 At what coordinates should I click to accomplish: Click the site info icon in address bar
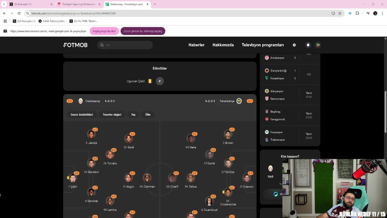28,13
